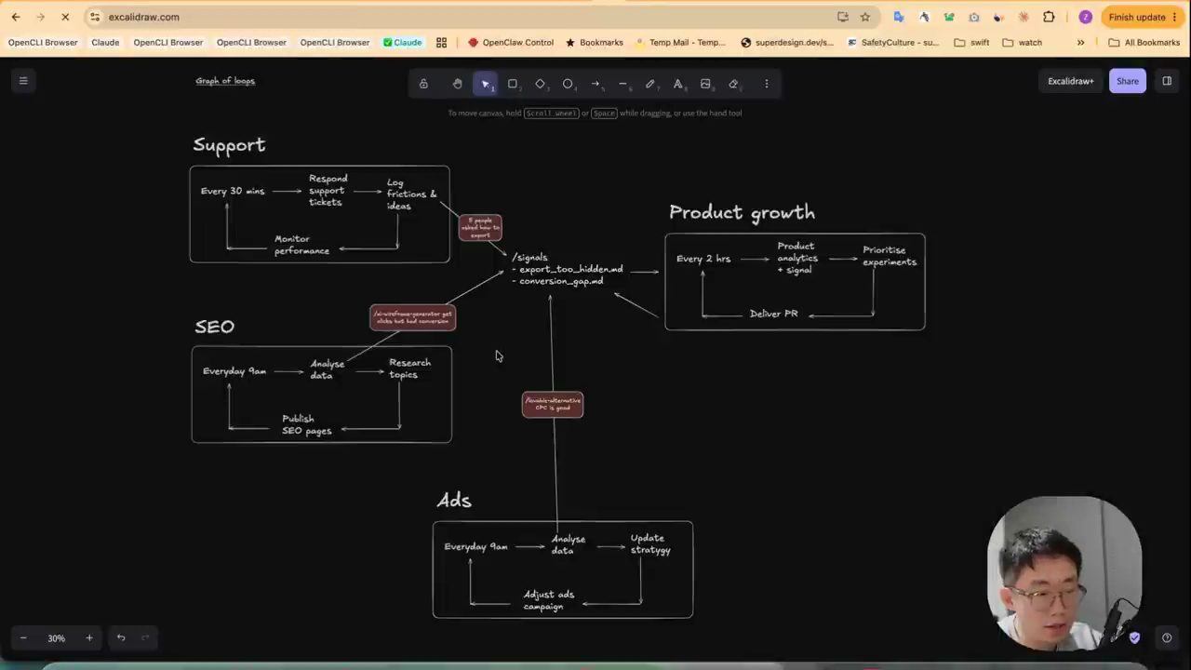Viewport: 1191px width, 670px height.
Task: Open the watch bookmarks folder
Action: [x=1023, y=43]
